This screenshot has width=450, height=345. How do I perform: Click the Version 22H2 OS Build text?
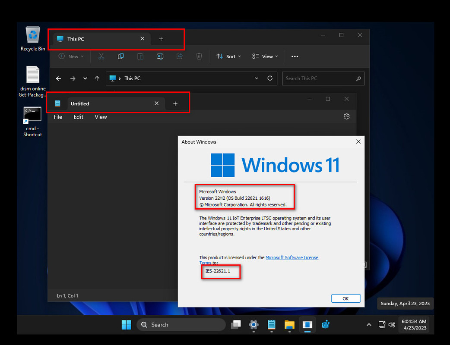coord(235,198)
